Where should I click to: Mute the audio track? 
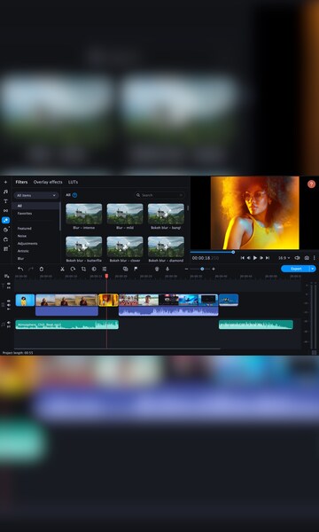tap(9, 323)
